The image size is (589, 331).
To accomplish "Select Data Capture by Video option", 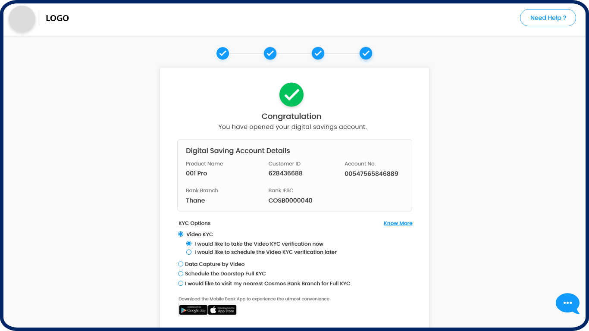I will (x=181, y=264).
